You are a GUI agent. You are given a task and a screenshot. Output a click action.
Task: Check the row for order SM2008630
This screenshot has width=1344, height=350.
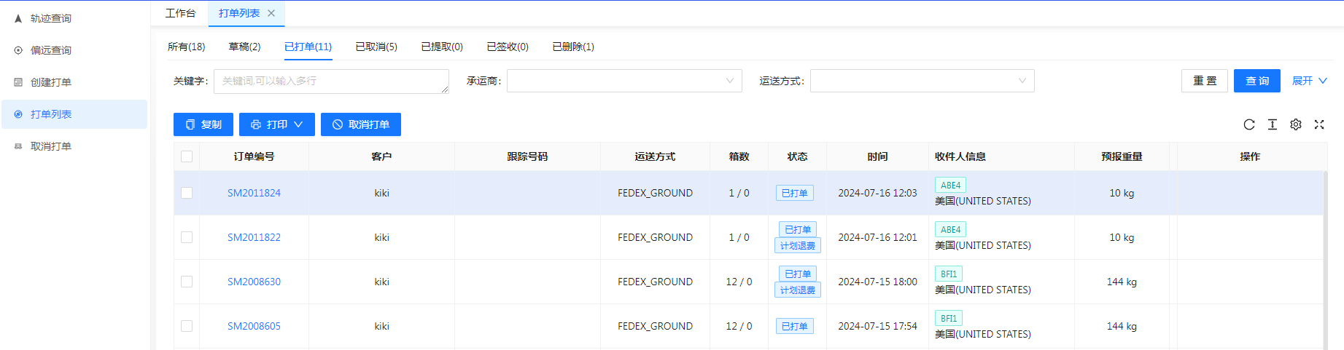pos(187,282)
